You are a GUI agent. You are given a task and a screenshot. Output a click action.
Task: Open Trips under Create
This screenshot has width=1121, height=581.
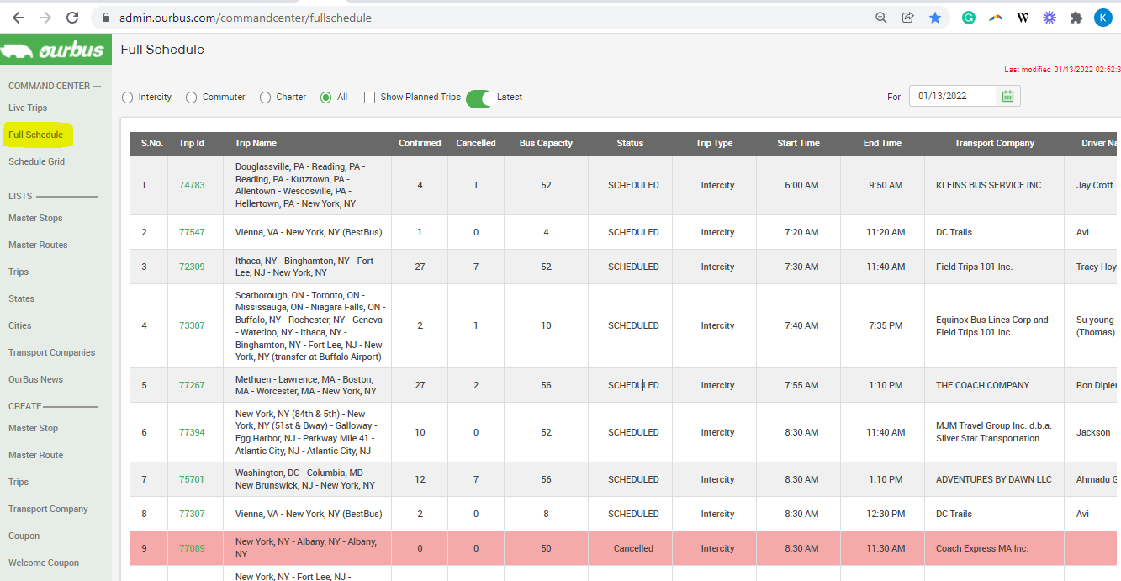click(x=19, y=482)
